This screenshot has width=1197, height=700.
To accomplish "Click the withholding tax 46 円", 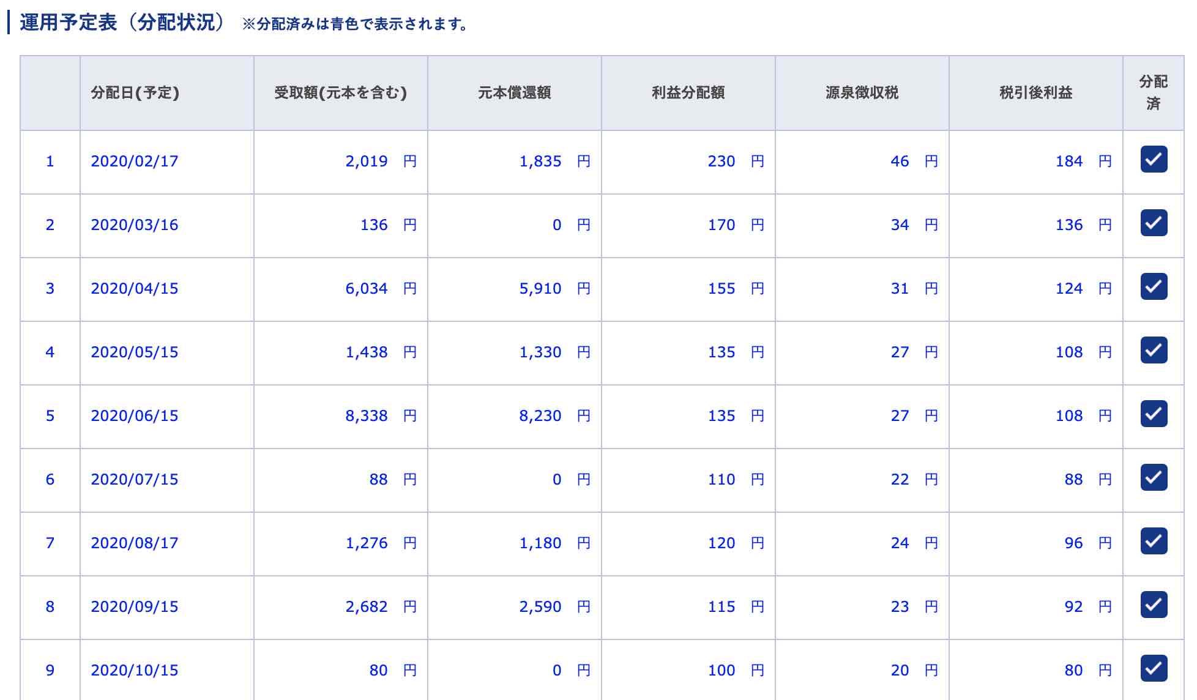I will point(914,161).
